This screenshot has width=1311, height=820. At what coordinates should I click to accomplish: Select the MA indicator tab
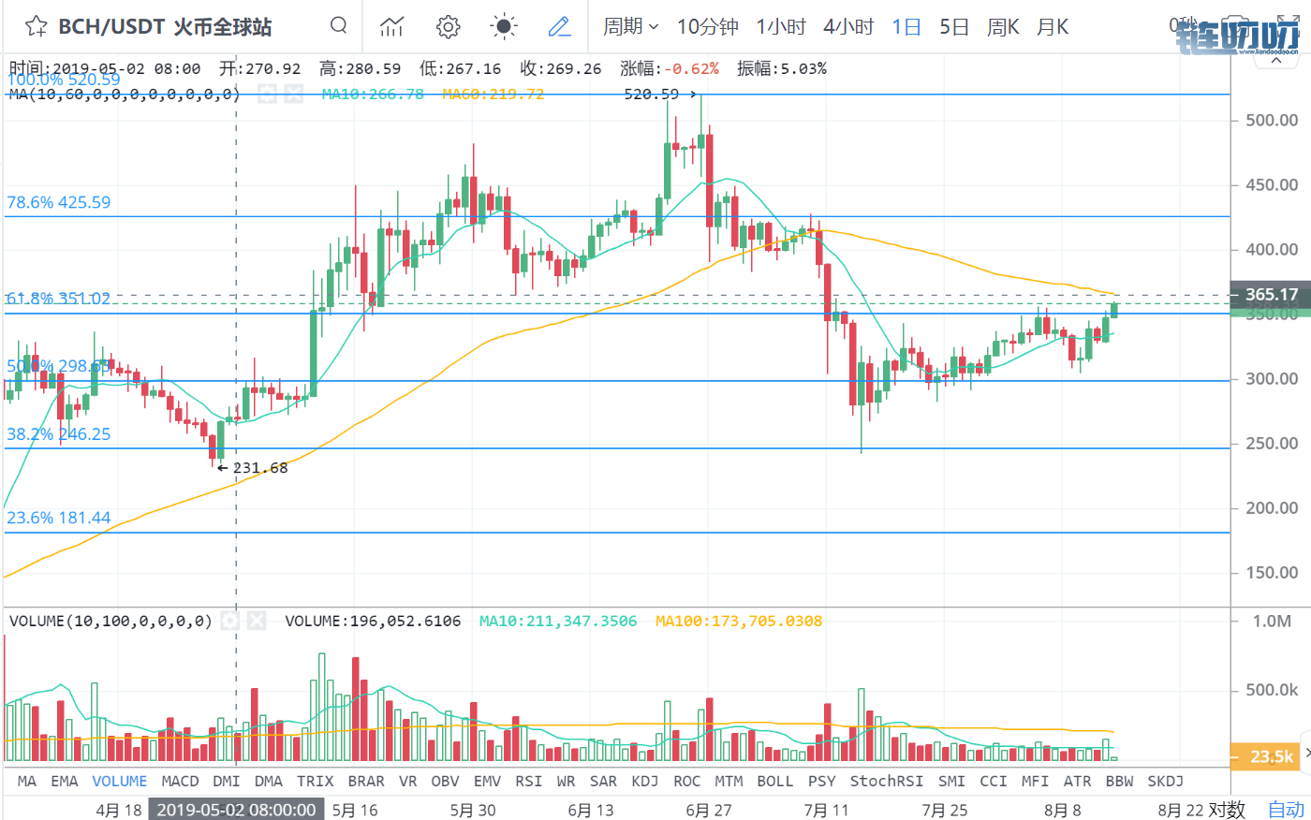27,781
